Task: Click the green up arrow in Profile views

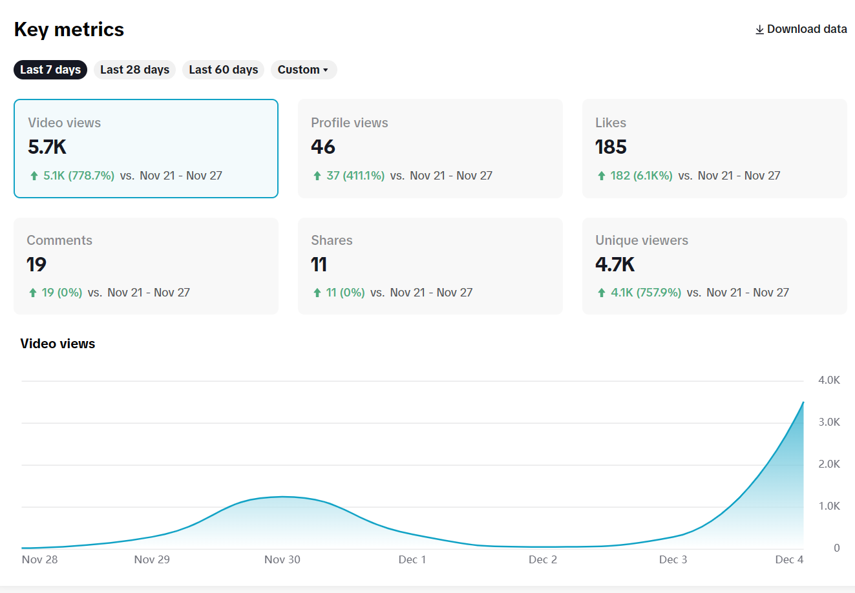Action: click(317, 176)
